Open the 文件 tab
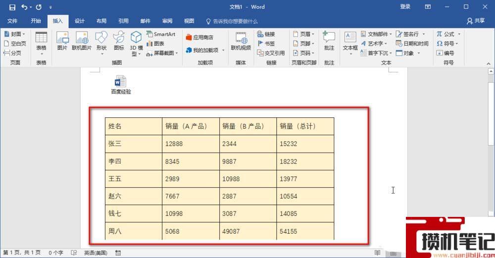 12,21
